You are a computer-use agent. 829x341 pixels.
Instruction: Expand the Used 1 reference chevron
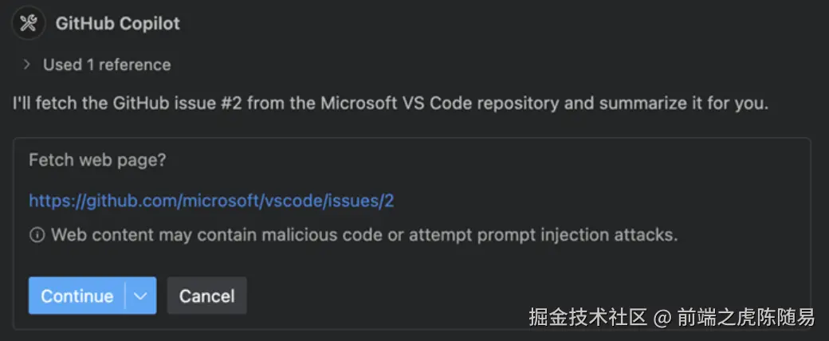pos(27,65)
